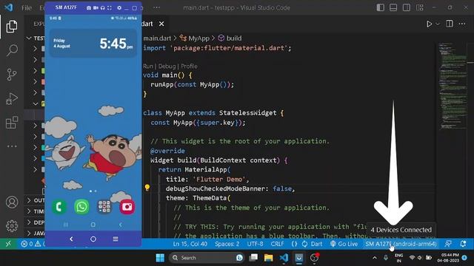Open Run and Debug view
Screen dimensions: 474x266
point(12,98)
